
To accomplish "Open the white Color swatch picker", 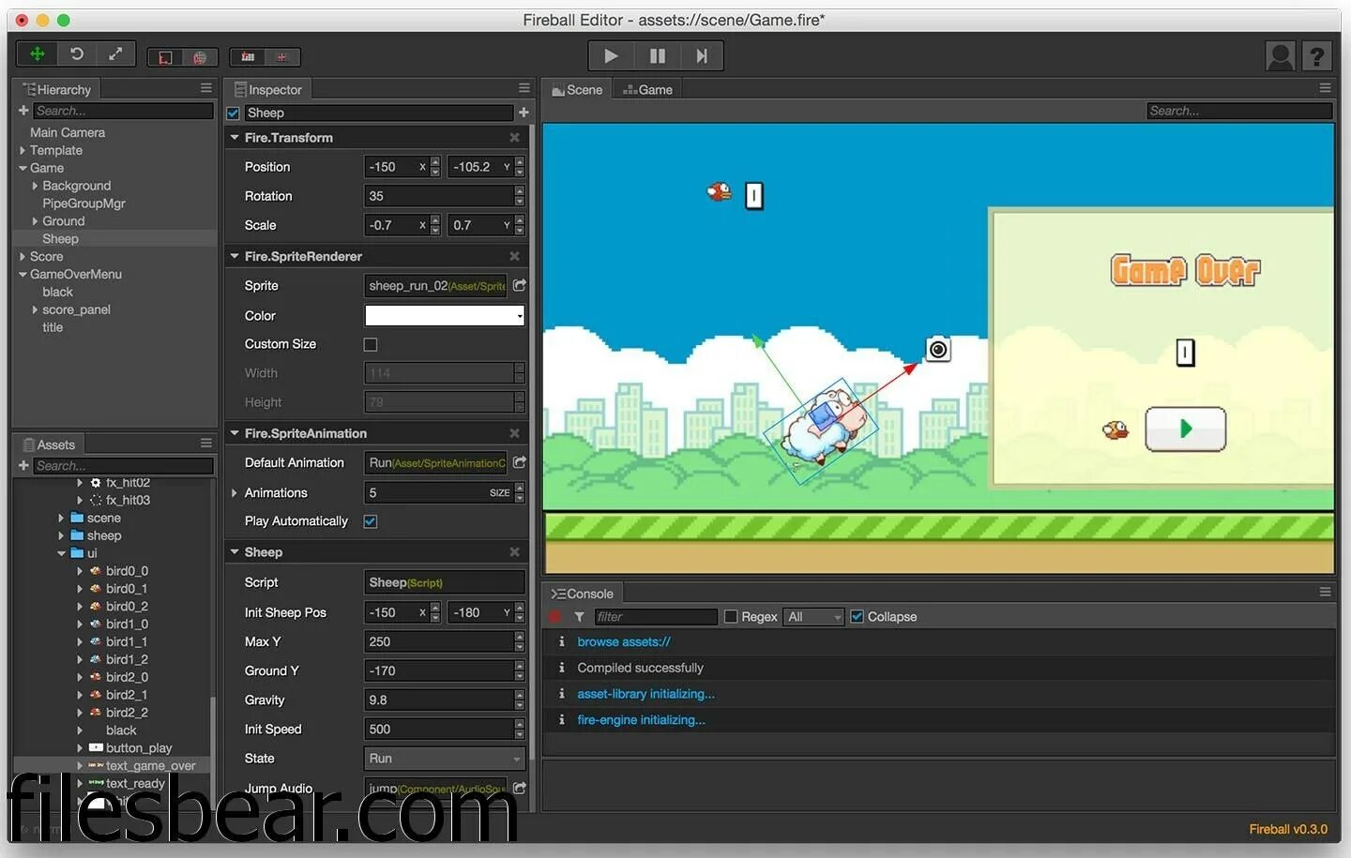I will [x=444, y=316].
